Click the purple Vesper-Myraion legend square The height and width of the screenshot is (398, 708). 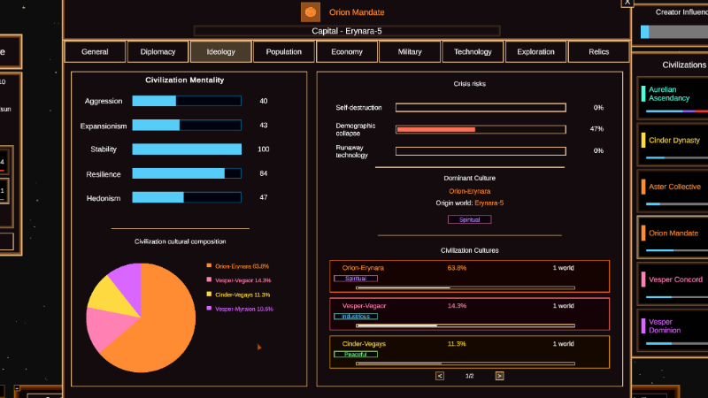coord(209,309)
